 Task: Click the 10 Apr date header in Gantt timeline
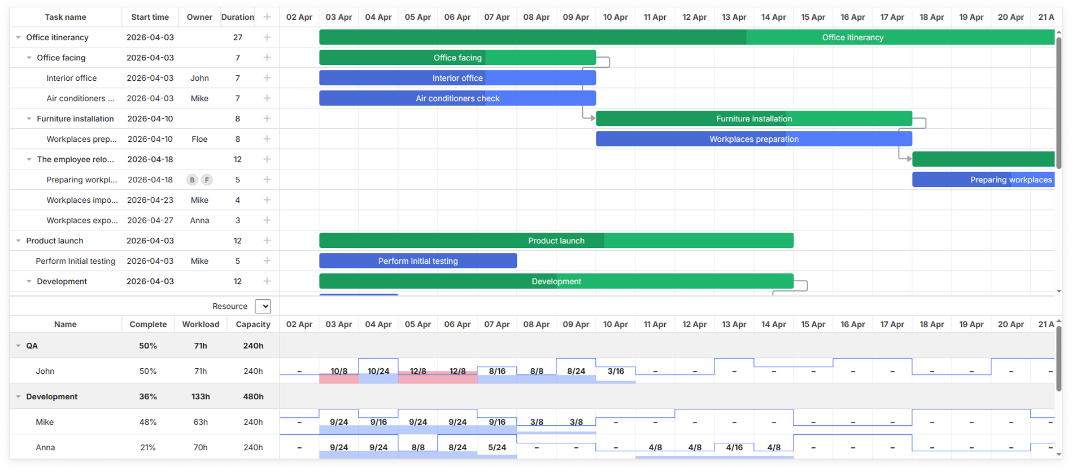pyautogui.click(x=616, y=17)
